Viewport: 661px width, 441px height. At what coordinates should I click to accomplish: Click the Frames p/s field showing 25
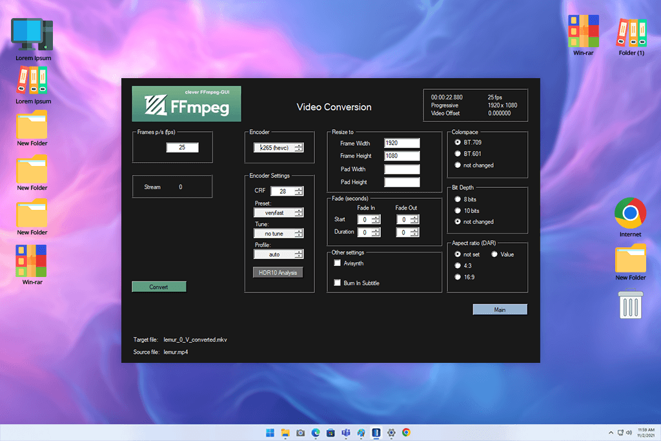182,147
